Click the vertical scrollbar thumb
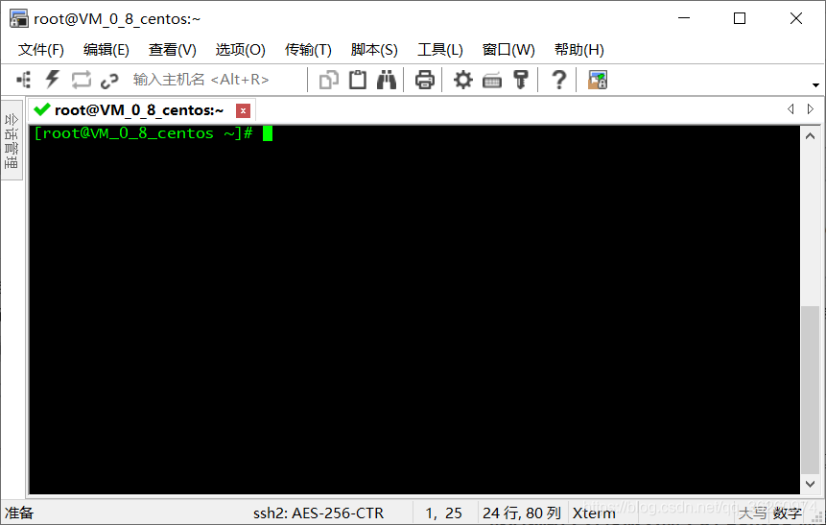Image resolution: width=826 pixels, height=525 pixels. (811, 390)
